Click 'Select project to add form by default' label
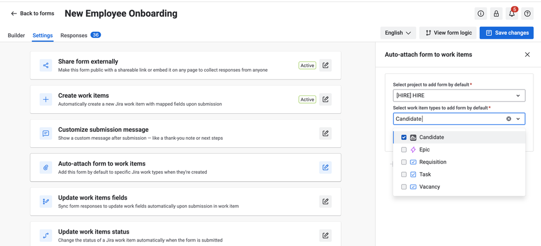Viewport: 541px width, 246px height. (431, 85)
